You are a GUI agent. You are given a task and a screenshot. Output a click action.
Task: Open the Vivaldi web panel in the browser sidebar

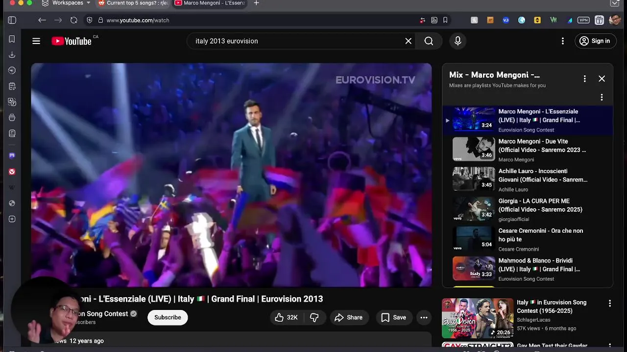click(x=12, y=172)
